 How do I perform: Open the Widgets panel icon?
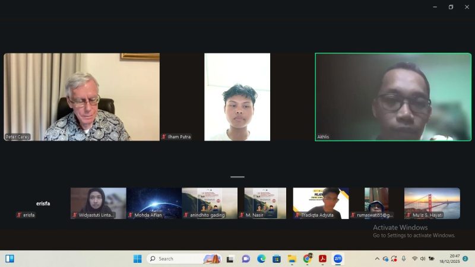tap(9, 259)
